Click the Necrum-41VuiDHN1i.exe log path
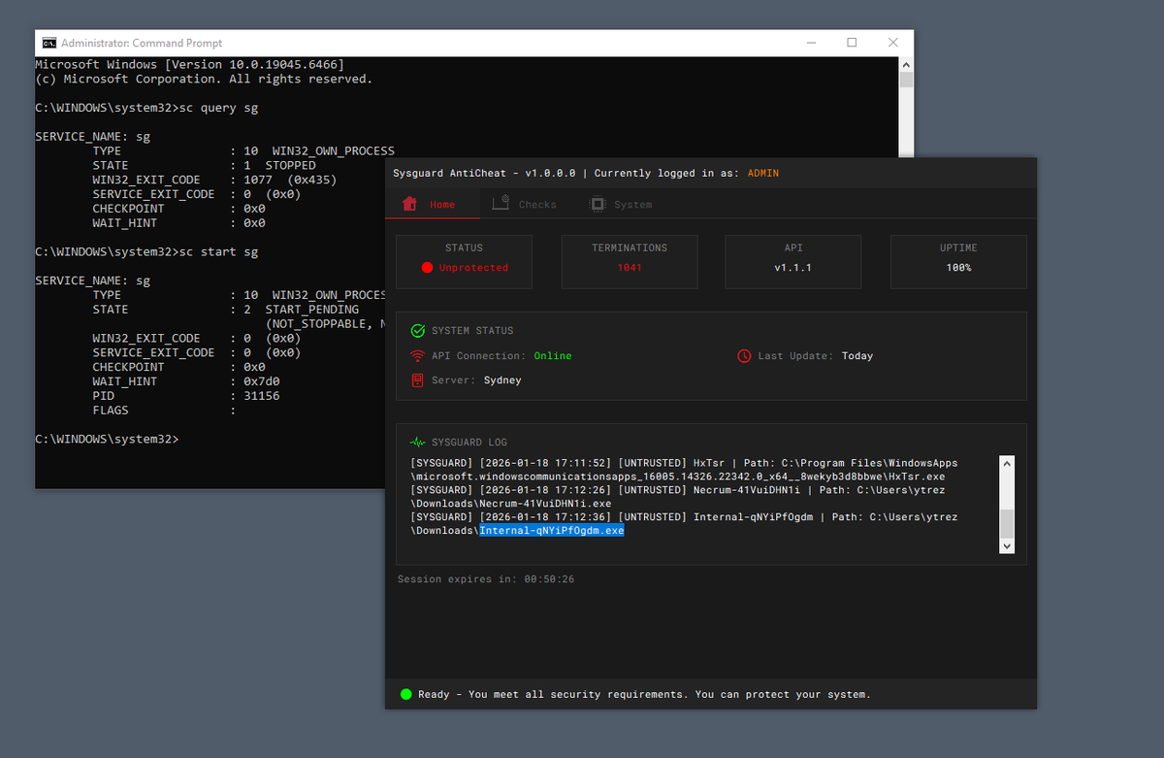 (x=511, y=504)
